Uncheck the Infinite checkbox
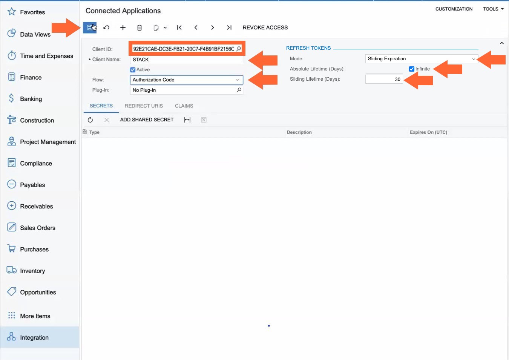The width and height of the screenshot is (509, 360). pyautogui.click(x=412, y=69)
